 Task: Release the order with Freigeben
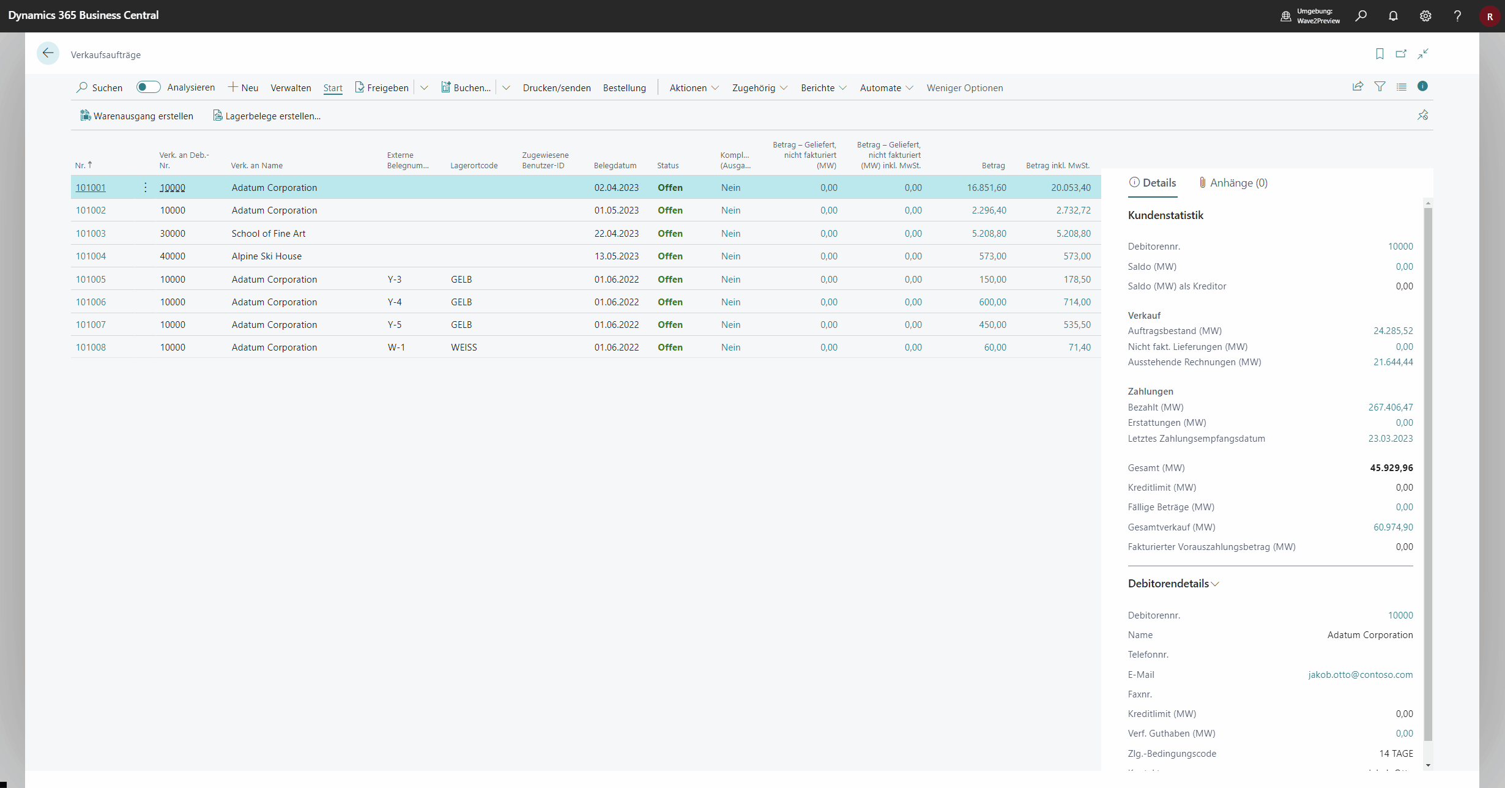[382, 87]
